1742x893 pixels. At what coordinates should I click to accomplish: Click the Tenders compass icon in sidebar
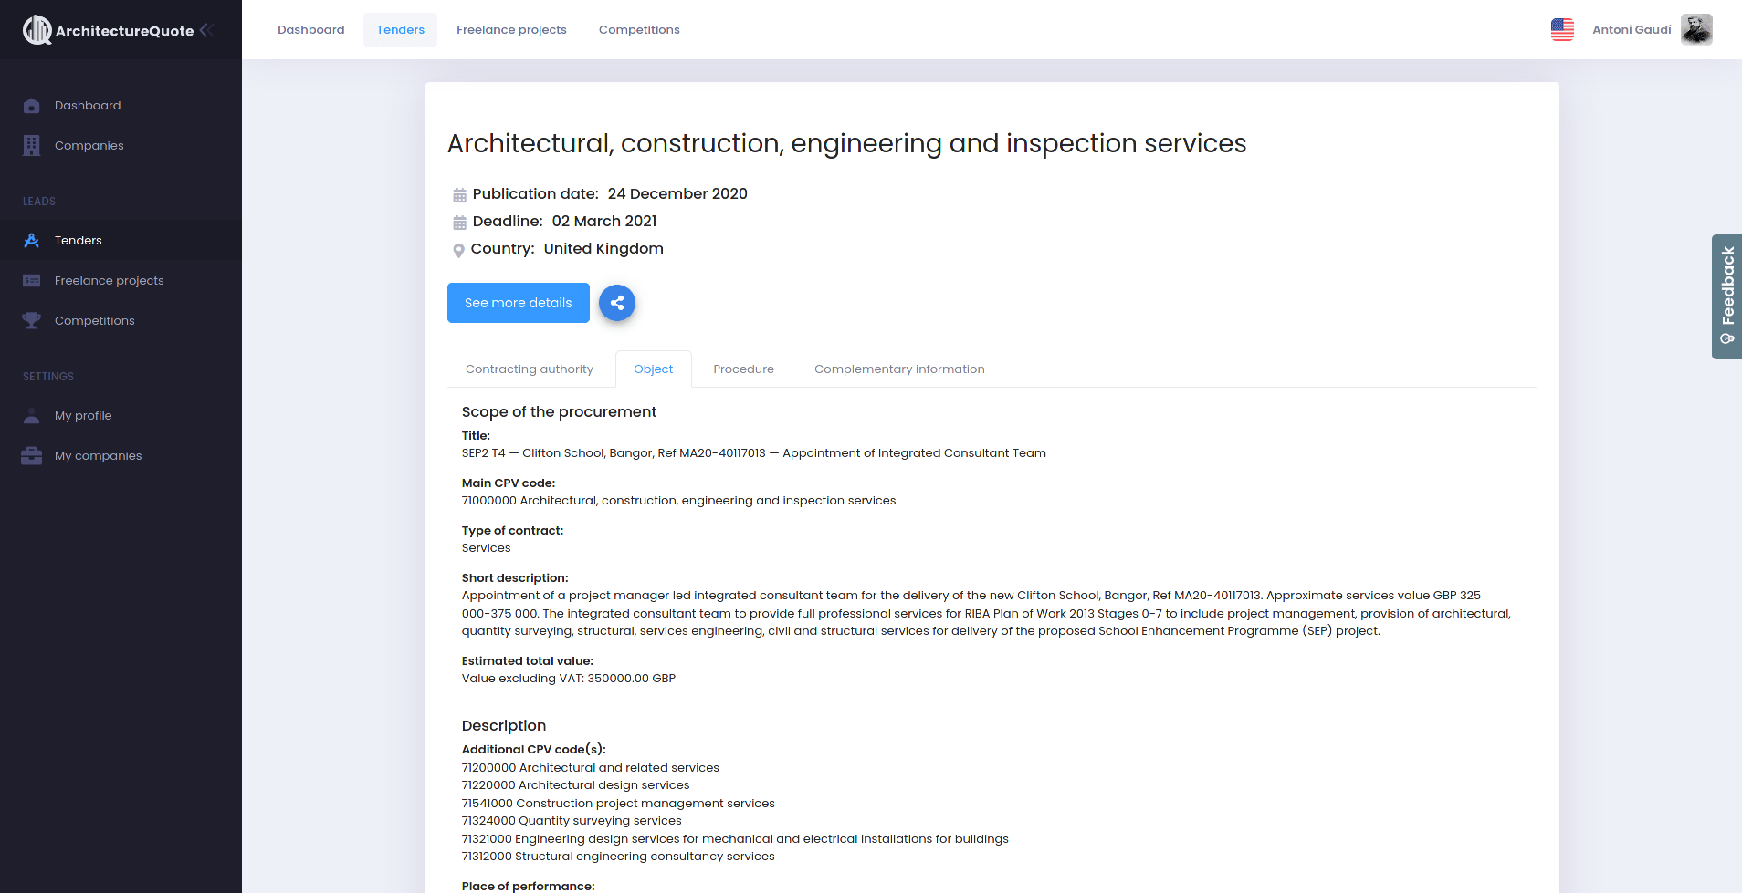32,241
